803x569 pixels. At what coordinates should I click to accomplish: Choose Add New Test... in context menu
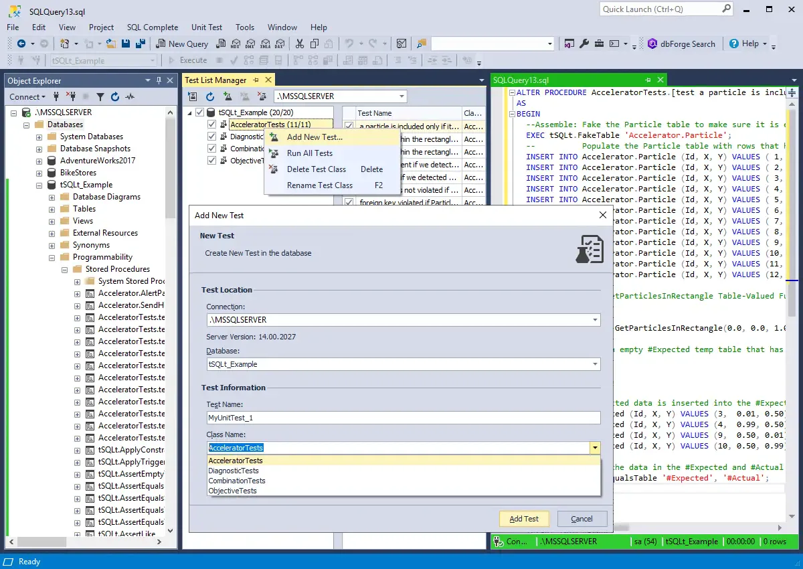(333, 137)
